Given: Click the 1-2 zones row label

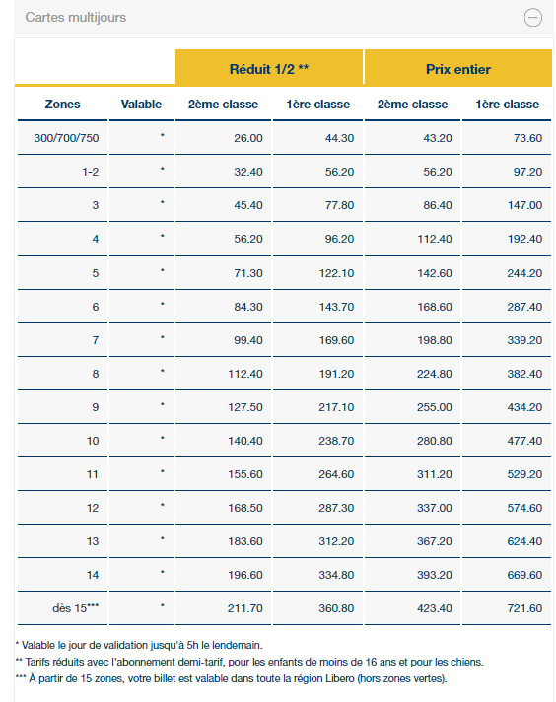Looking at the screenshot, I should point(90,172).
